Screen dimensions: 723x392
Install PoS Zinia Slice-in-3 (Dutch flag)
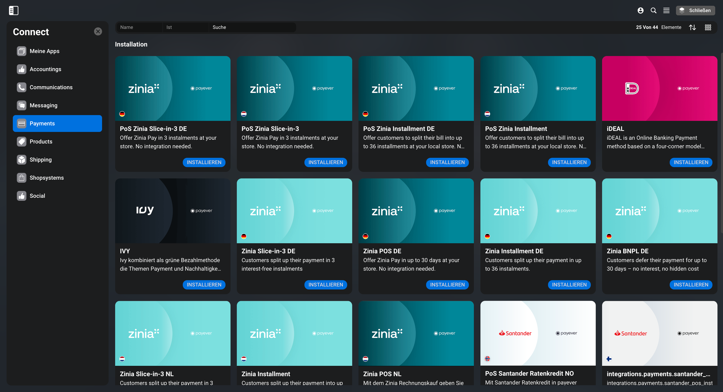pyautogui.click(x=326, y=163)
